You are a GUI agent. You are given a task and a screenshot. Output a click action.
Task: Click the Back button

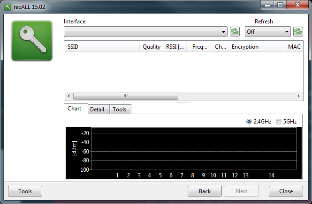click(205, 191)
